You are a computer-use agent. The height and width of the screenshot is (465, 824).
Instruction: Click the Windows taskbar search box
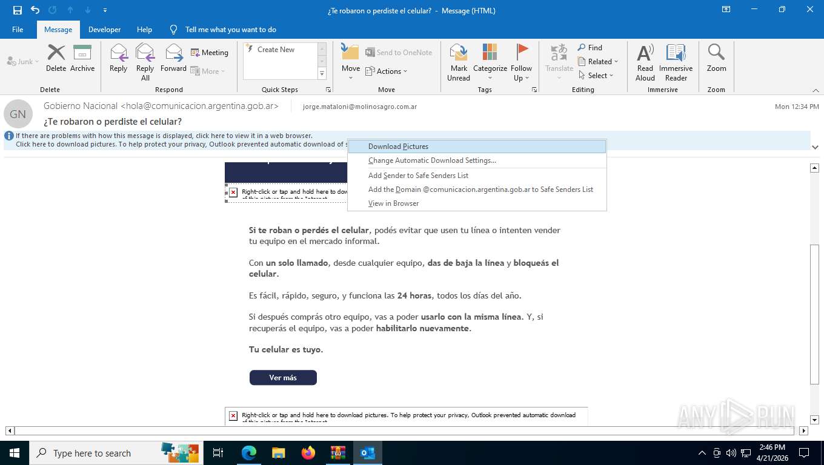pos(116,453)
